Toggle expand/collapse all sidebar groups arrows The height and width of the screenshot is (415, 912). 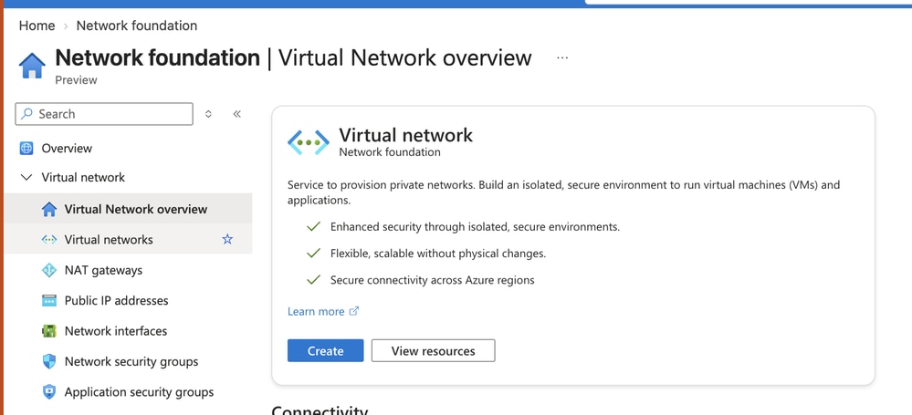point(208,114)
